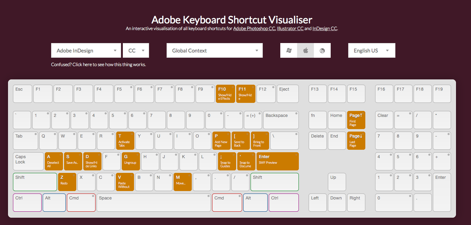471x225 pixels.
Task: Open the Adobe Photoshop CC link
Action: point(254,29)
